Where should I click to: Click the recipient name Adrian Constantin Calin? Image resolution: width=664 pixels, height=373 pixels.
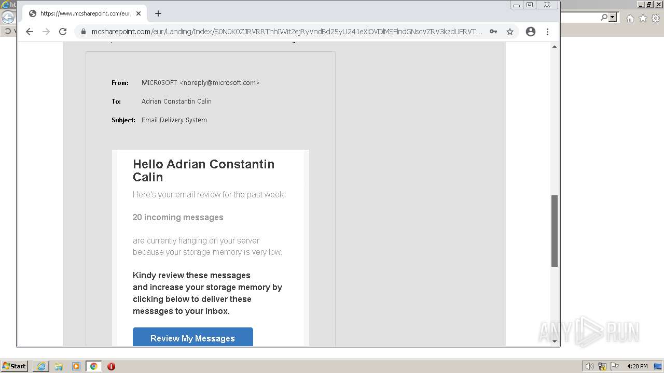[x=176, y=102]
